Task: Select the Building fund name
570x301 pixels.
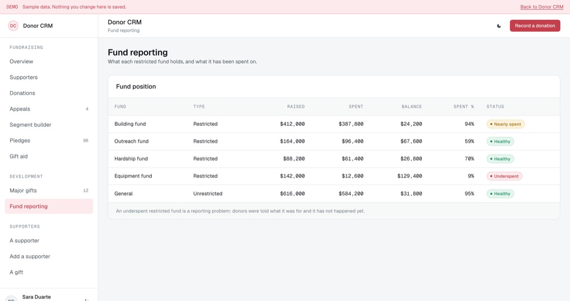Action: pos(130,124)
